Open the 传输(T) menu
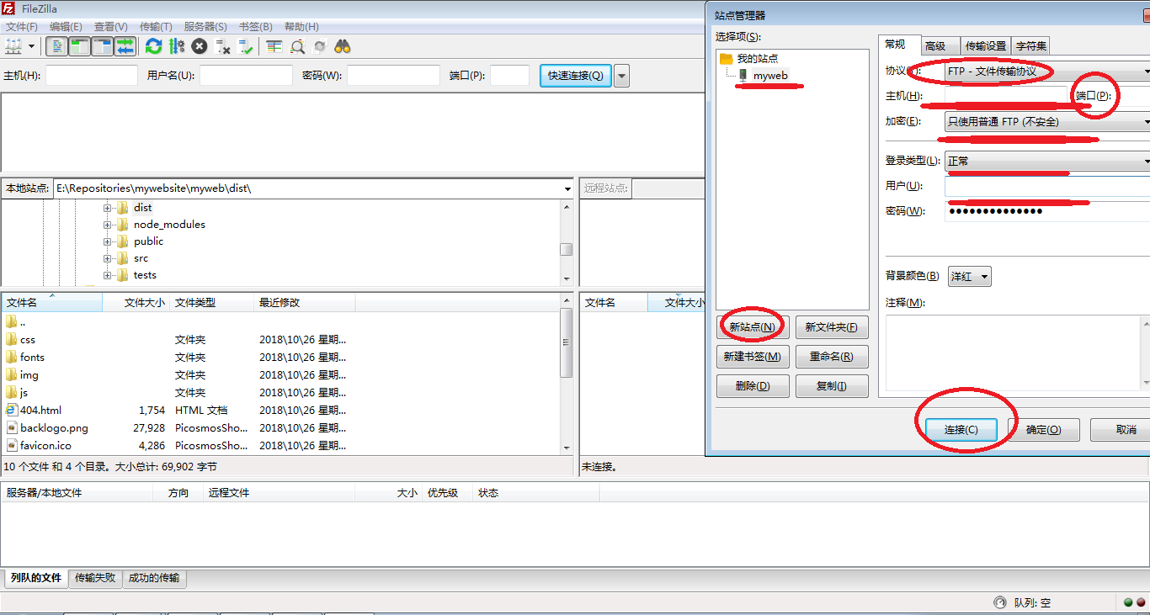Screen dimensions: 1150x615 pyautogui.click(x=156, y=27)
